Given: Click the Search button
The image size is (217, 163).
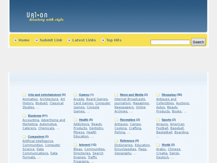Looking at the screenshot, I should click(x=198, y=42).
